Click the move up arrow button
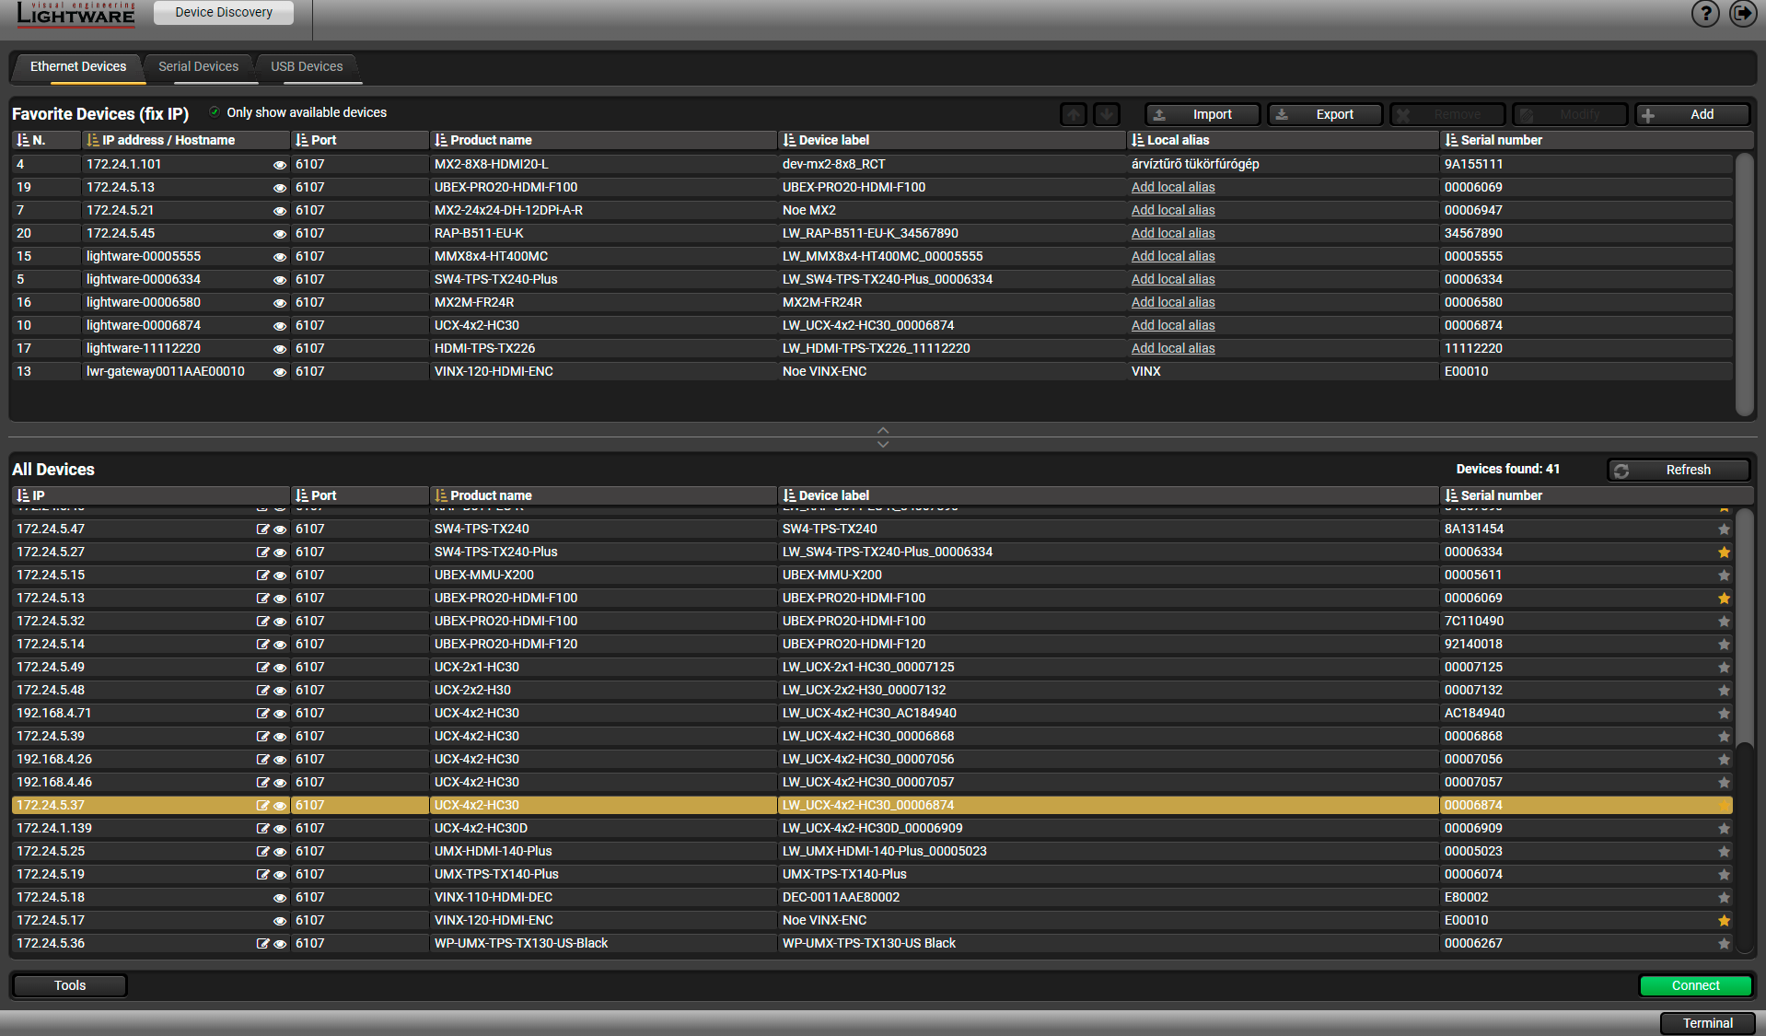The height and width of the screenshot is (1036, 1766). [x=1073, y=114]
